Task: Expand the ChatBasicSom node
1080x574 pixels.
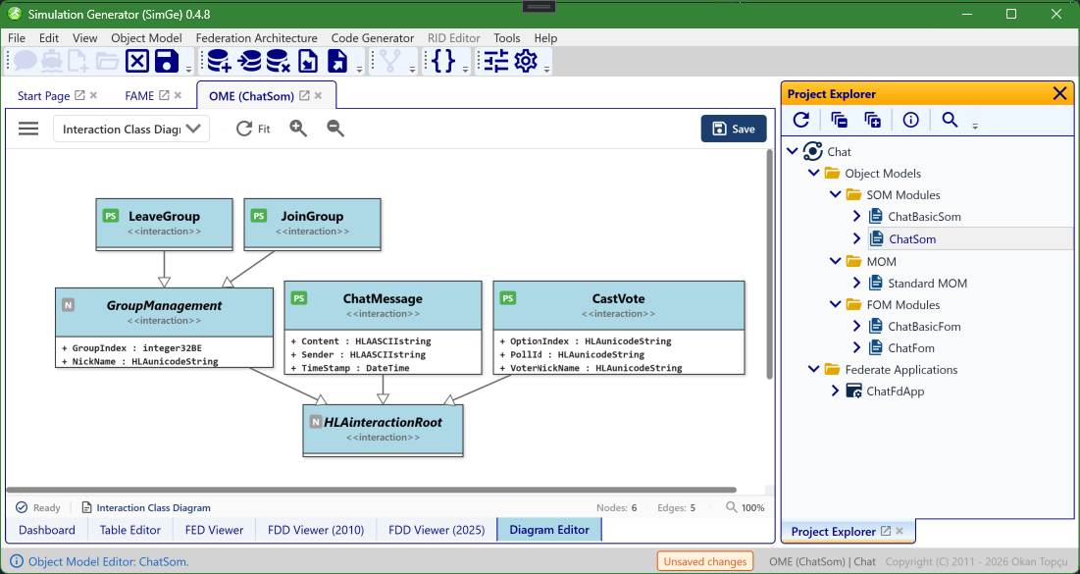Action: (x=856, y=217)
